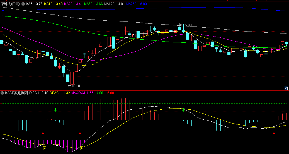Click the MA120: 14.81 label
The image size is (289, 154).
click(x=114, y=4)
